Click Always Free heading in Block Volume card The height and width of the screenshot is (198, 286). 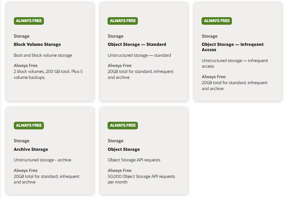click(25, 66)
